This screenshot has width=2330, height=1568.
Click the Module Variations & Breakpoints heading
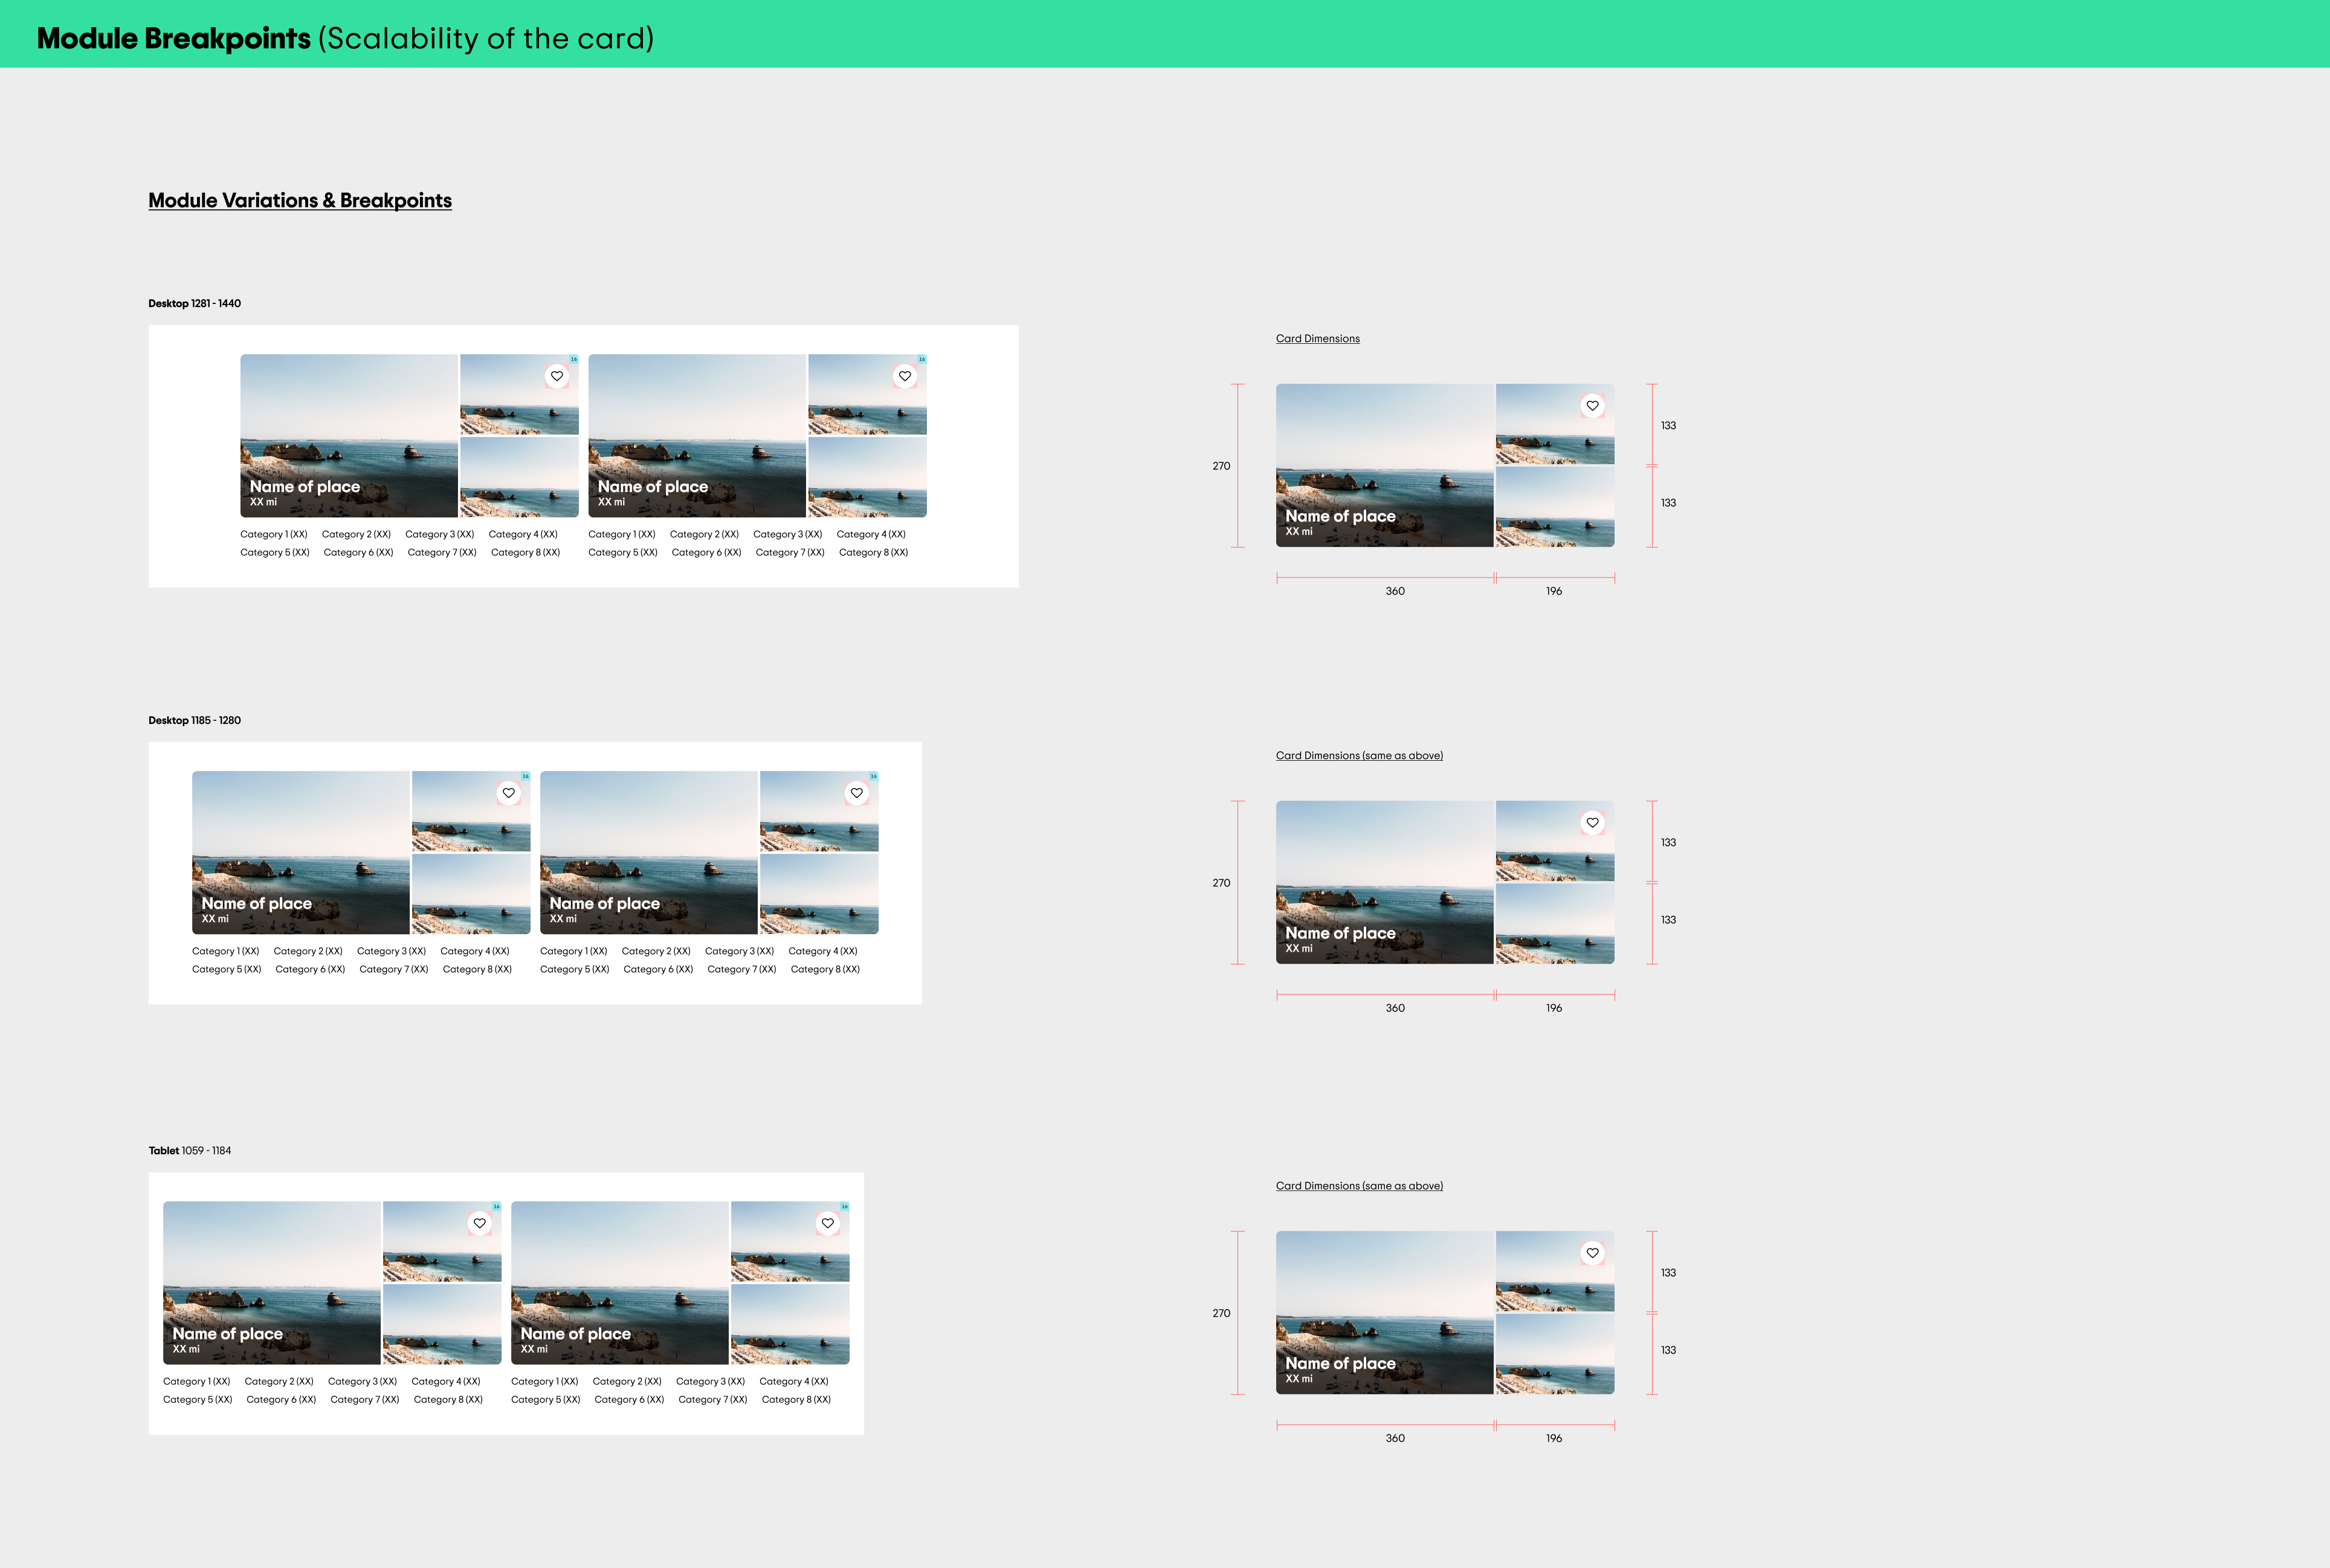pos(300,200)
